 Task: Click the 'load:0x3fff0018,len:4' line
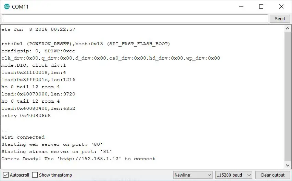click(34, 73)
